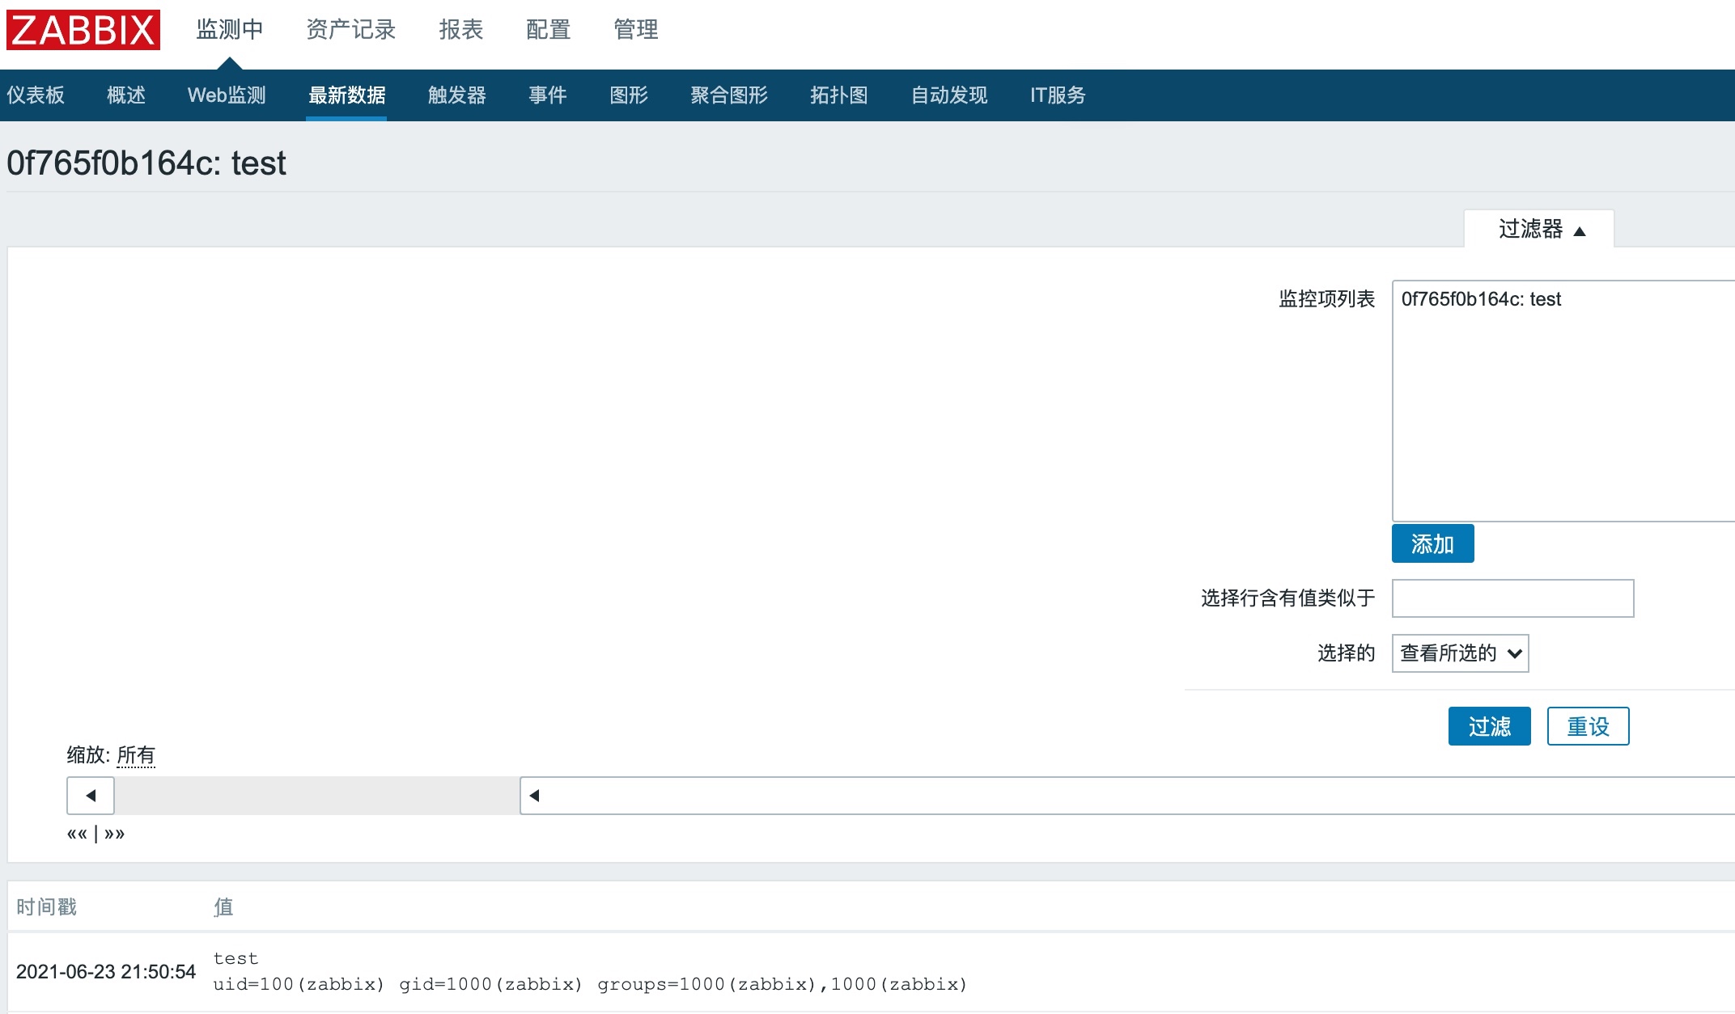Click the 所有 zoom link
This screenshot has width=1735, height=1014.
tap(136, 755)
